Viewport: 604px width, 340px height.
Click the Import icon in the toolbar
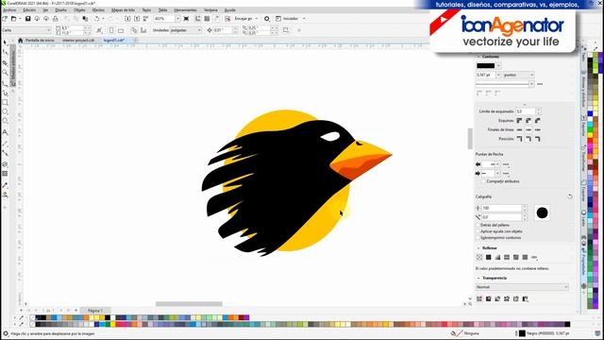127,19
